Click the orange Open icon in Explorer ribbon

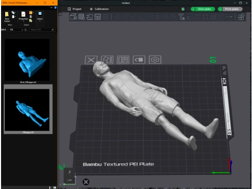30,13
